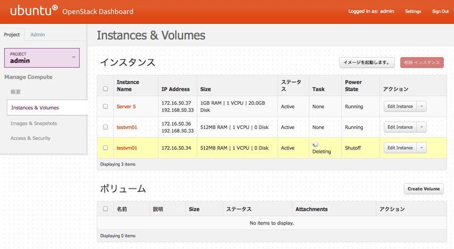Click Edit Instance for shutoff testvm01

[x=400, y=148]
